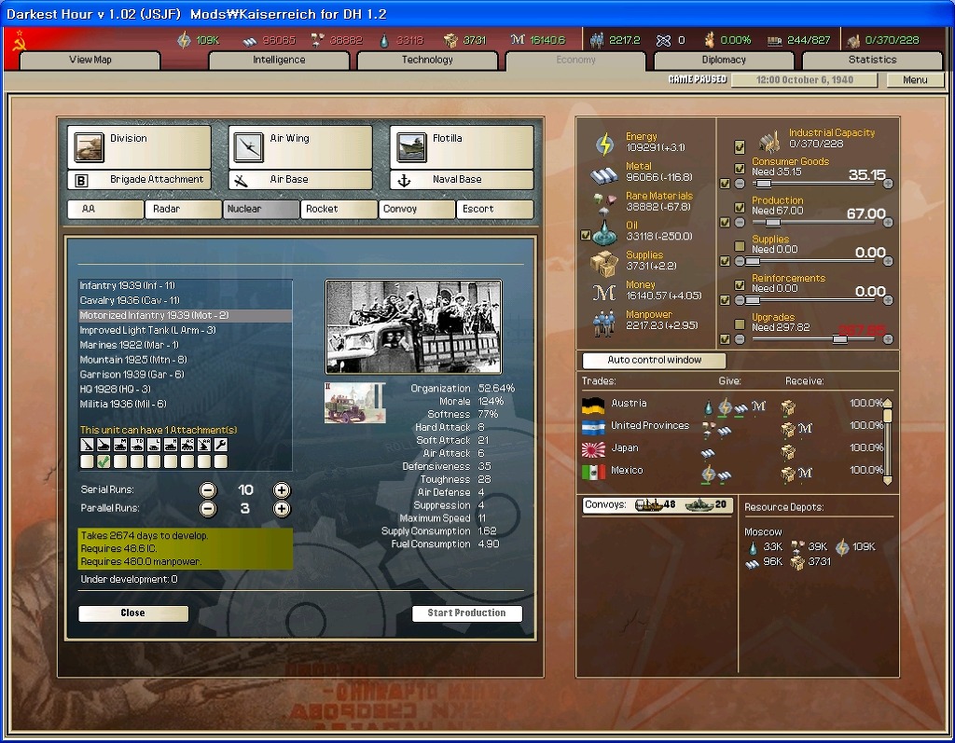
Task: Increase Serial Runs with the plus button
Action: [x=282, y=490]
